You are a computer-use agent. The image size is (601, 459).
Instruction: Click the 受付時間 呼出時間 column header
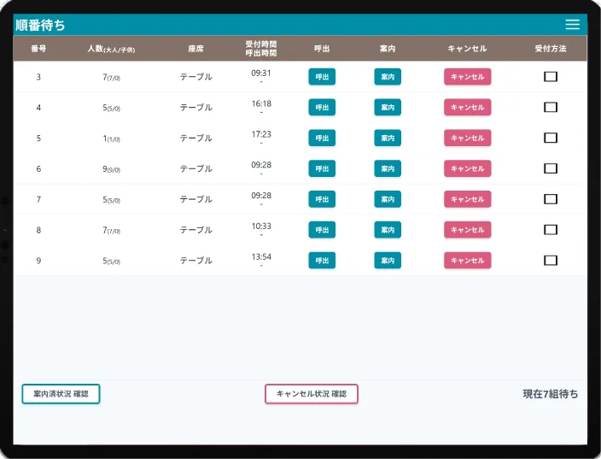coord(261,49)
